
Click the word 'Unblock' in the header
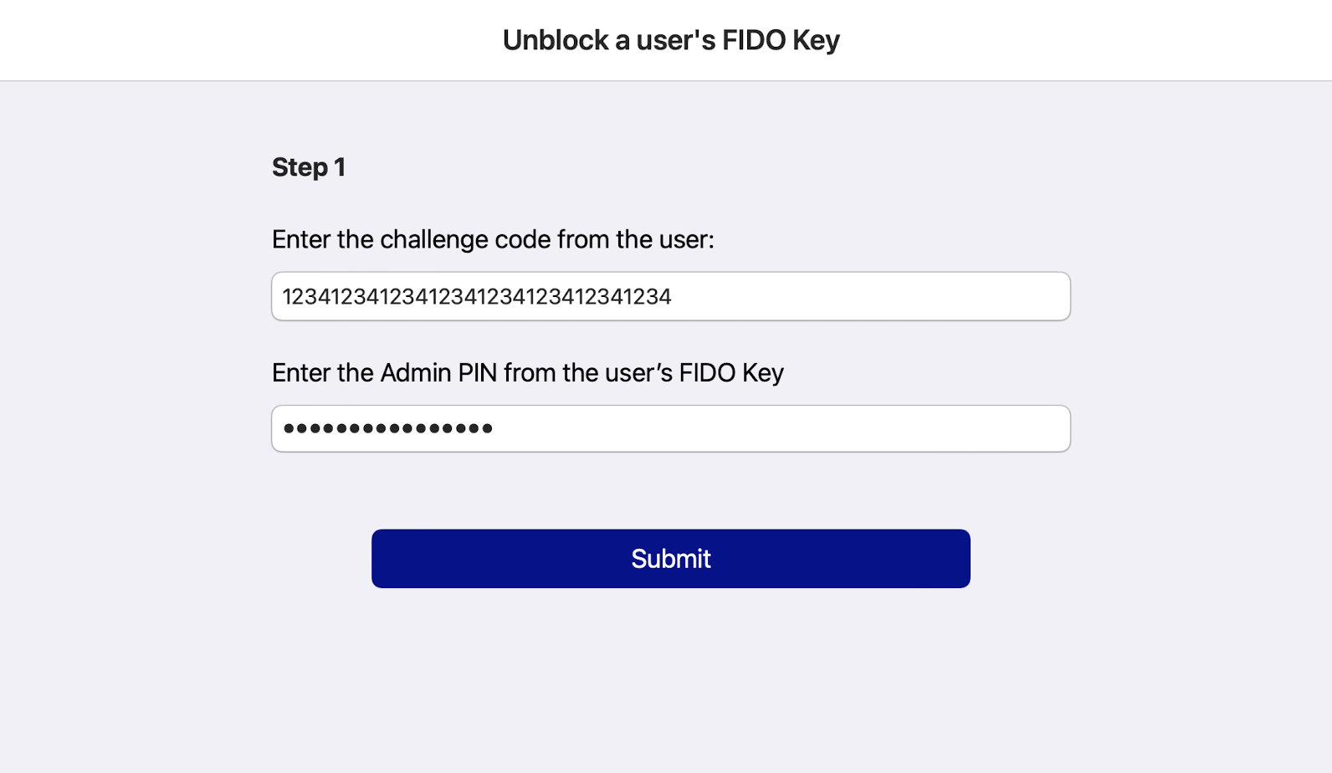pyautogui.click(x=556, y=40)
